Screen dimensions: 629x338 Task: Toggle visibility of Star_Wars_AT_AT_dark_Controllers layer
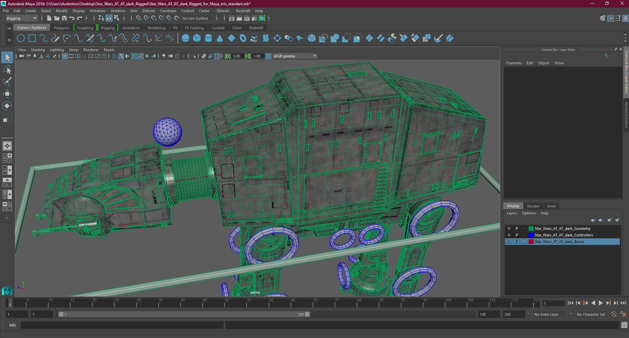[x=509, y=235]
